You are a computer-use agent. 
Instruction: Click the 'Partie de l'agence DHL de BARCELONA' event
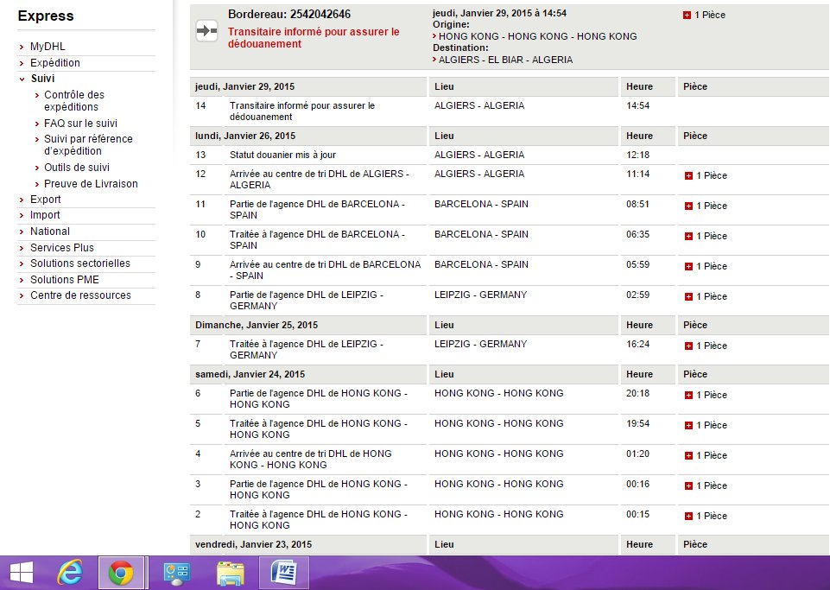pos(317,209)
